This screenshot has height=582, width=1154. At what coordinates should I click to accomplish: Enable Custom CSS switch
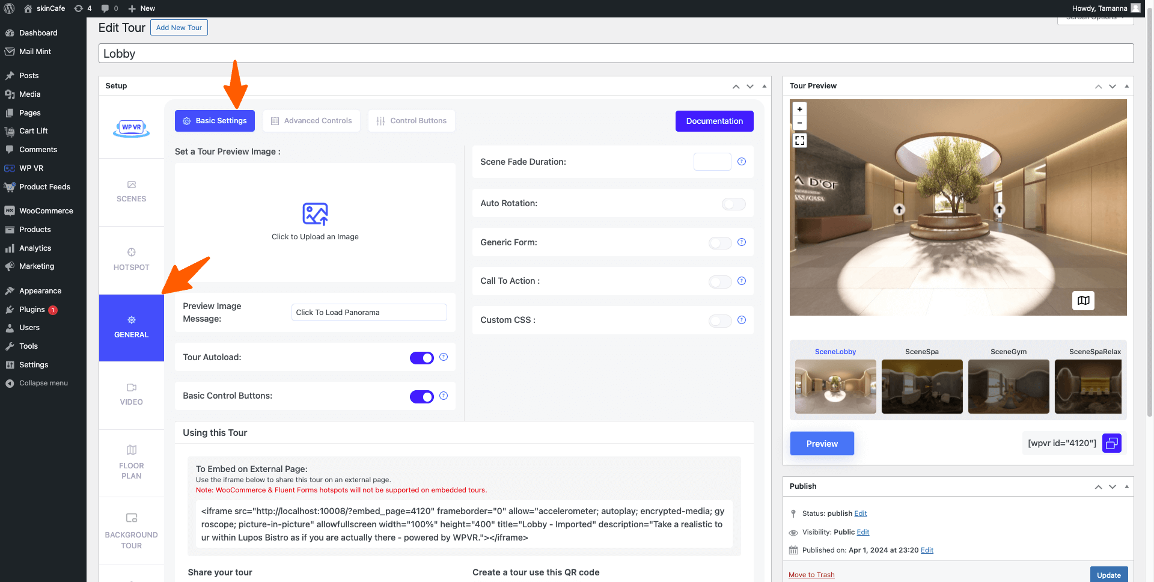point(720,320)
